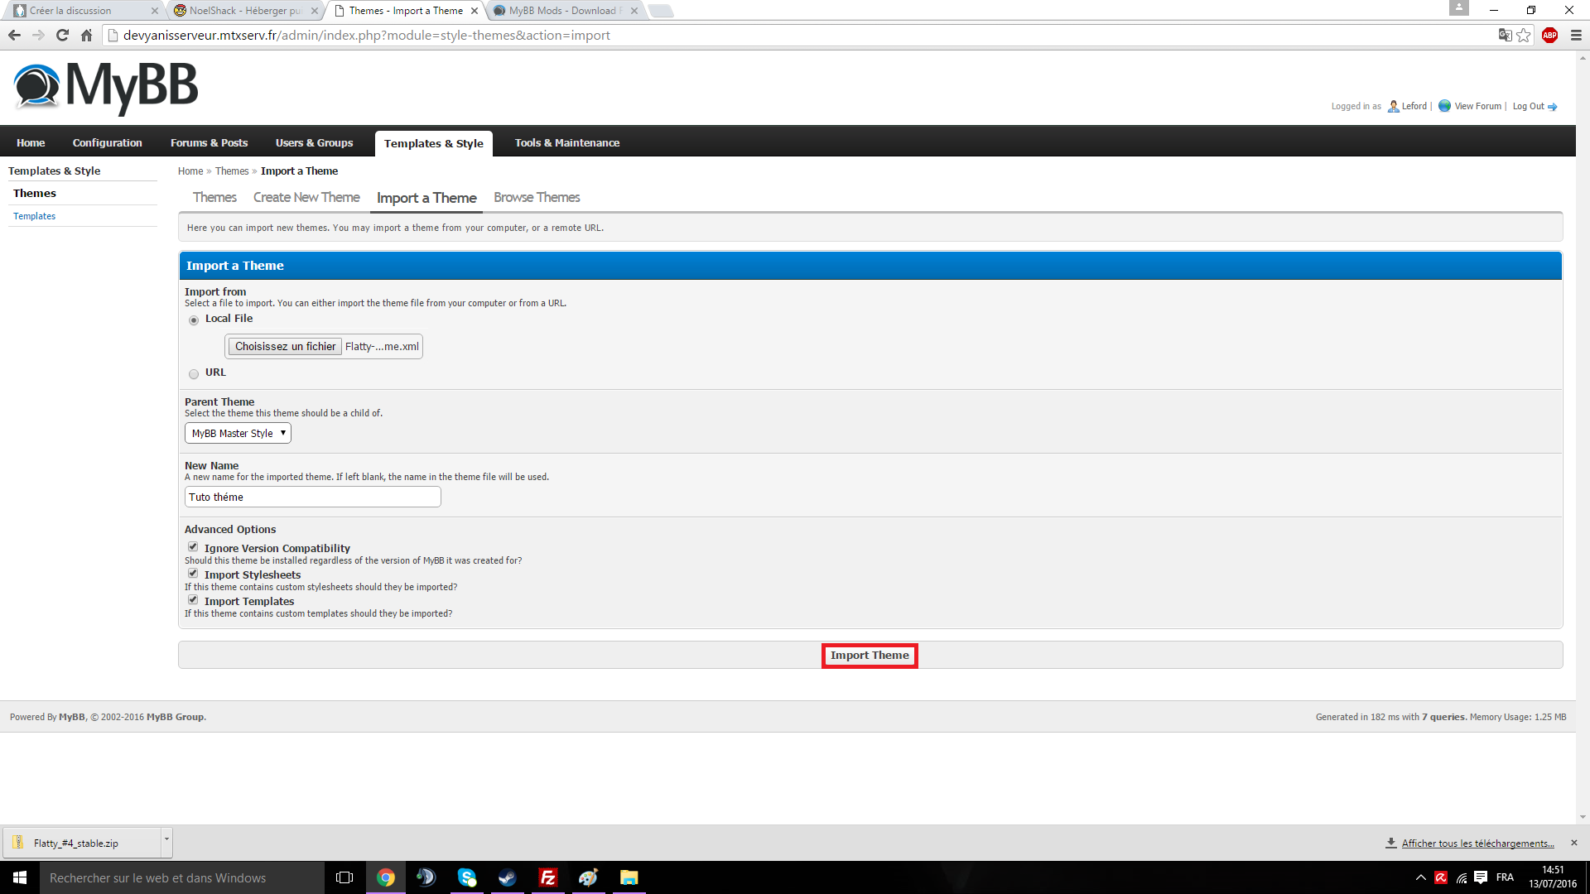Open Themes in the left sidebar

click(35, 193)
